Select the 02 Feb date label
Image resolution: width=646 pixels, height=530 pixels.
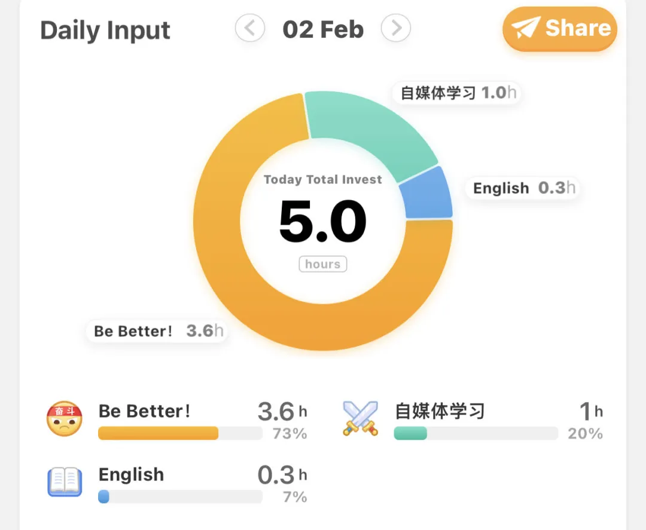[323, 29]
